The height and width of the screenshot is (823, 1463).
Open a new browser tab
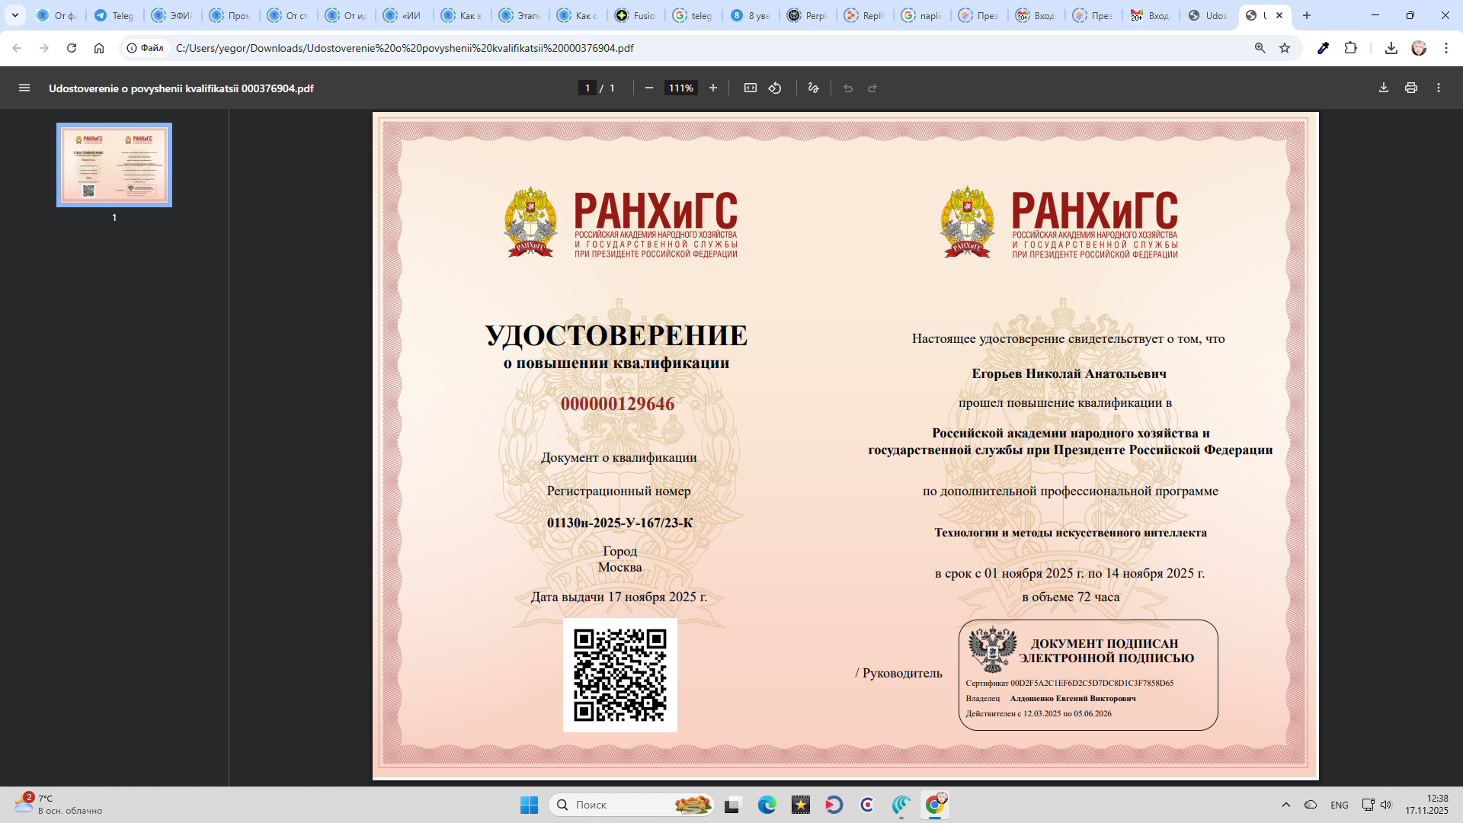tap(1307, 15)
